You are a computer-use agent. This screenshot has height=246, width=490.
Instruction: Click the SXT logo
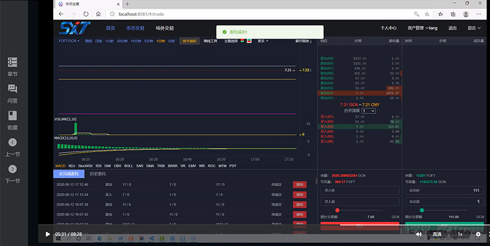point(75,28)
